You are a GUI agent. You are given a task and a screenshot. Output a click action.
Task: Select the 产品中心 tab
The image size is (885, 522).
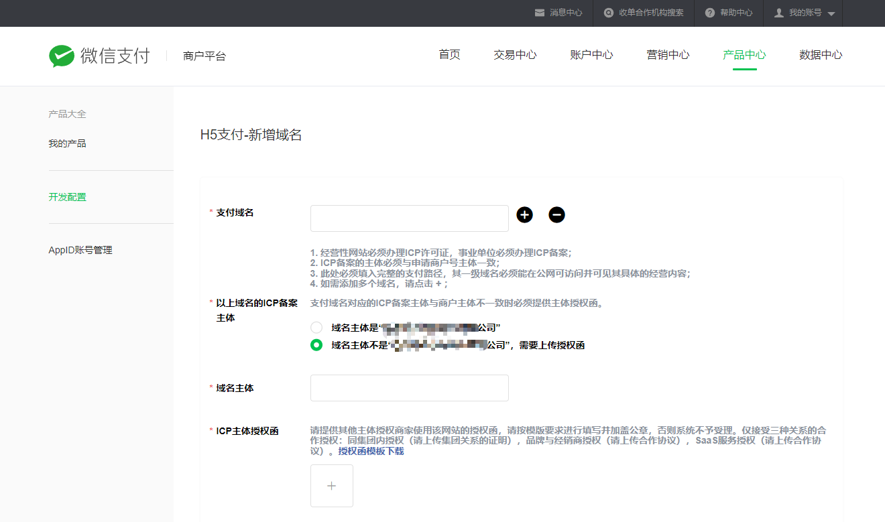(x=744, y=55)
